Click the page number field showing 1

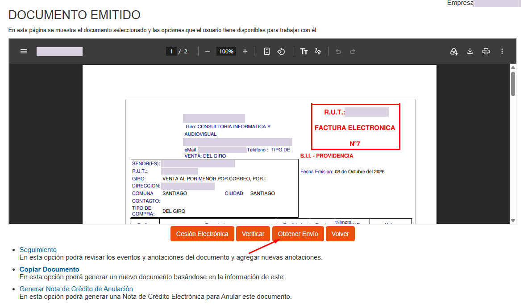click(171, 51)
